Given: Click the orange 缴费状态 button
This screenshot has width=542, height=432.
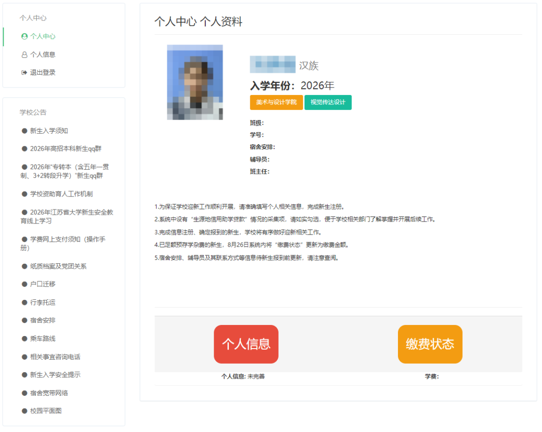Looking at the screenshot, I should click(430, 344).
